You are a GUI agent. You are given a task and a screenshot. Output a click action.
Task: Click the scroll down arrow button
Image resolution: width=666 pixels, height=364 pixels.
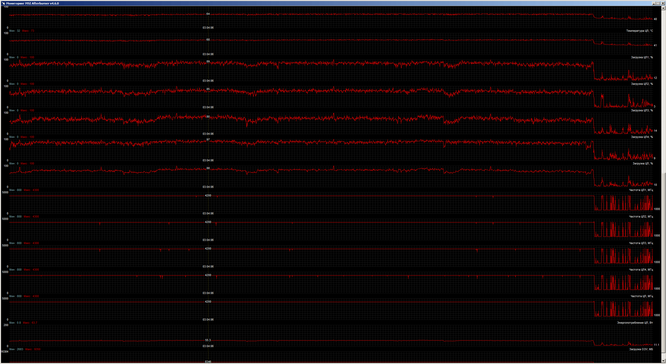(663, 361)
